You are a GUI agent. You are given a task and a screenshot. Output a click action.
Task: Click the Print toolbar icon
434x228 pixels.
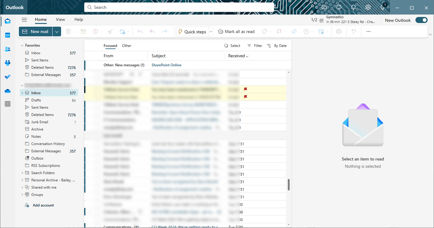339,31
